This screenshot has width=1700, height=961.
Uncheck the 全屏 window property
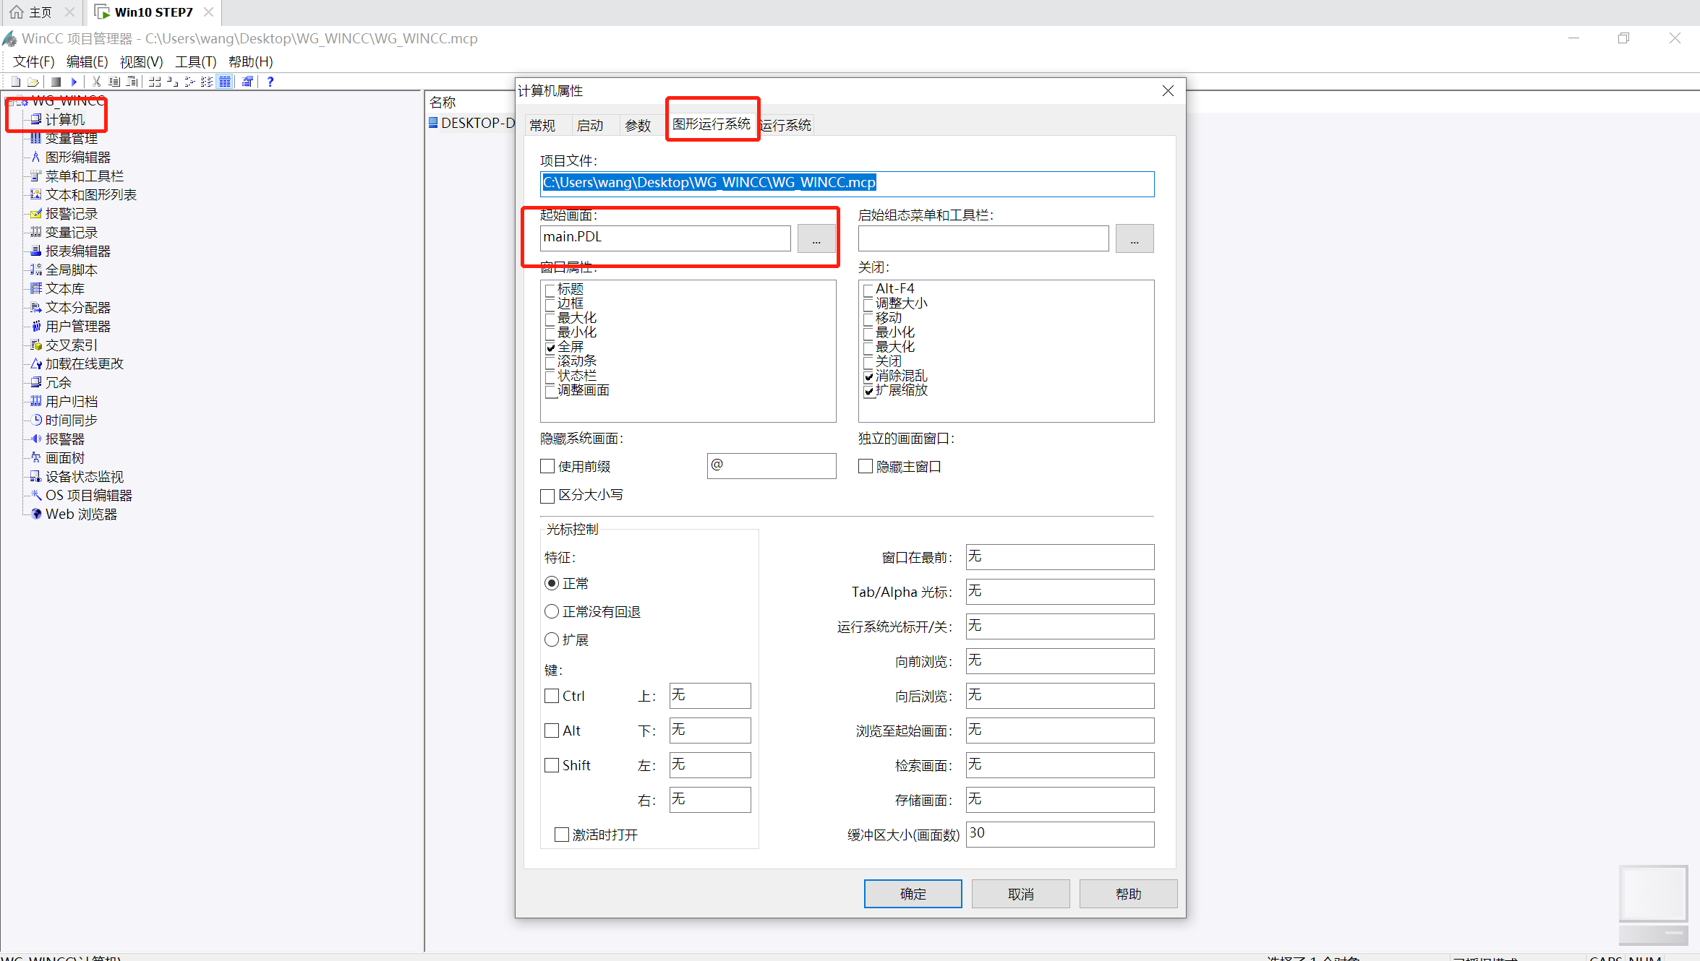point(551,348)
